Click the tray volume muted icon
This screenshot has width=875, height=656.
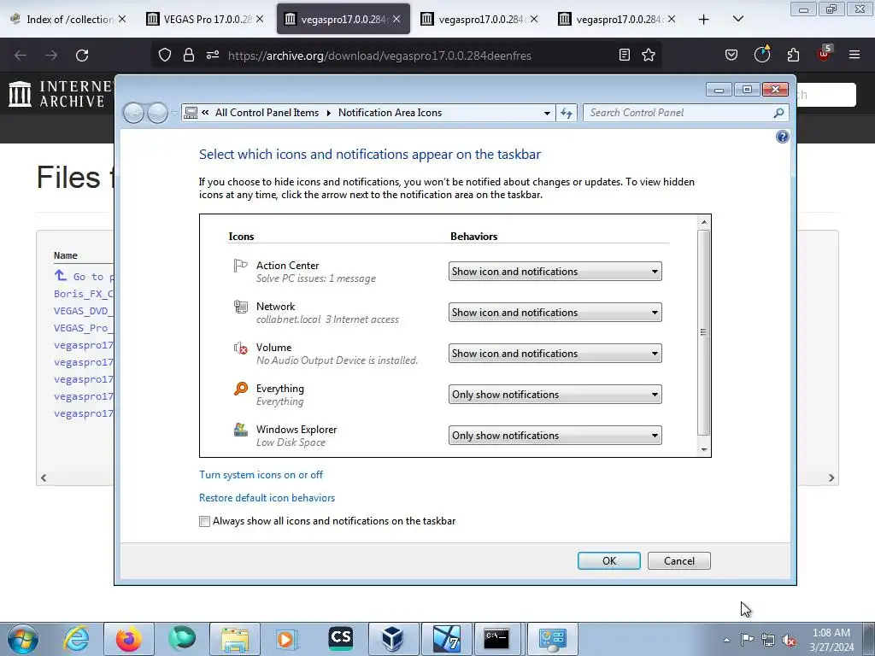[x=789, y=640]
